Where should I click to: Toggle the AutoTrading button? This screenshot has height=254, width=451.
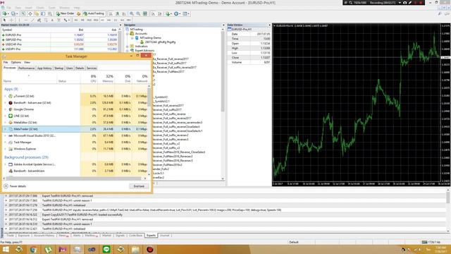point(94,13)
